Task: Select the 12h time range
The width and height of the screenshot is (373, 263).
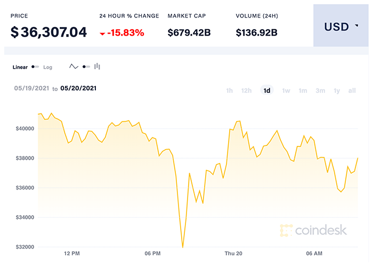Action: point(246,91)
